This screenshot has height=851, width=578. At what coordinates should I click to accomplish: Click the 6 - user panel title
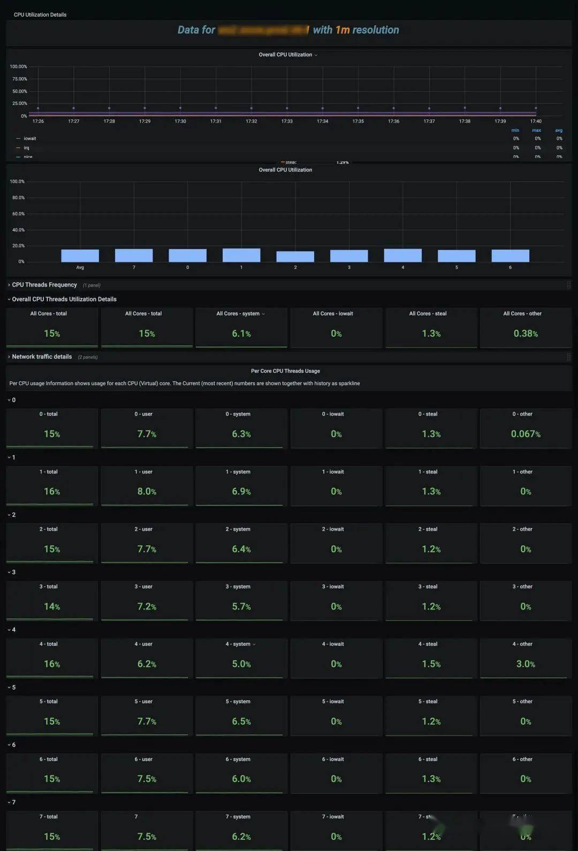143,759
